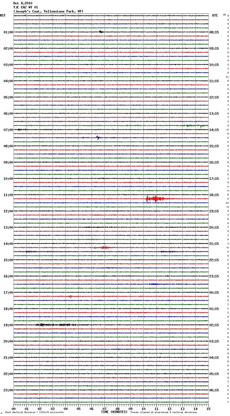
Task: Click the minute tick label '15' on the x-axis
Action: pyautogui.click(x=208, y=409)
